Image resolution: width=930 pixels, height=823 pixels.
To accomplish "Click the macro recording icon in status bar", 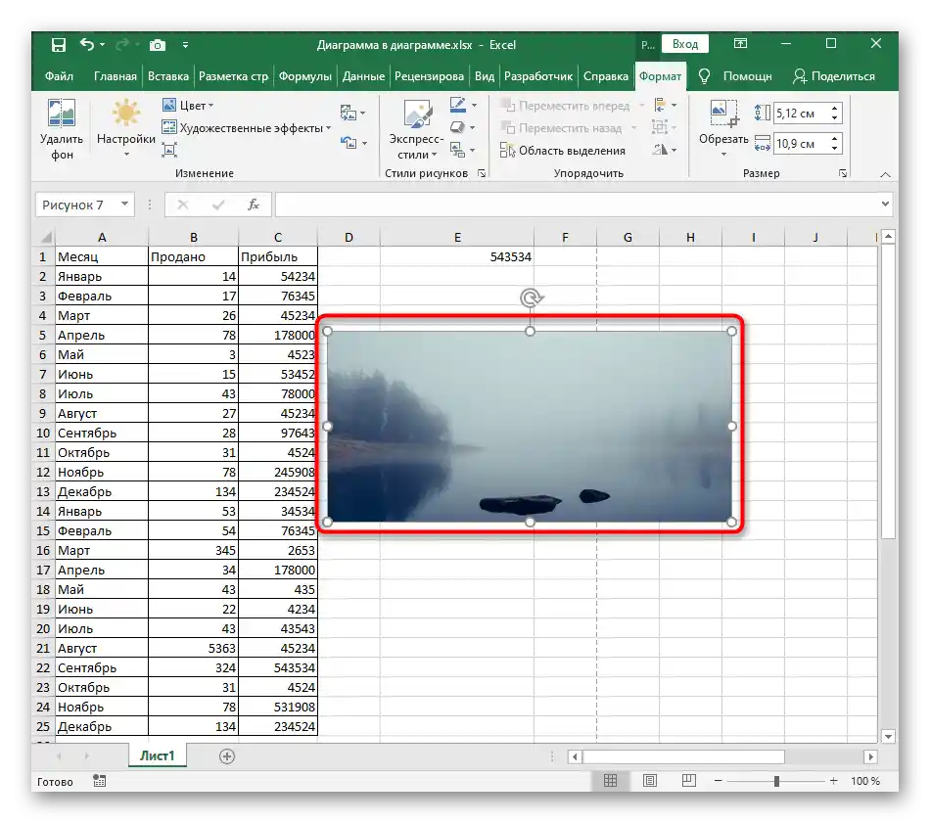I will pos(100,781).
